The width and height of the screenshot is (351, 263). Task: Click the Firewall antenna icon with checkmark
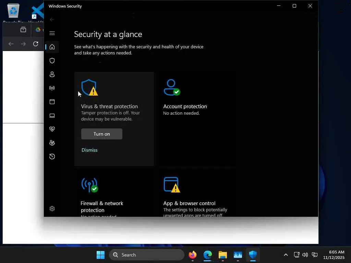[89, 185]
